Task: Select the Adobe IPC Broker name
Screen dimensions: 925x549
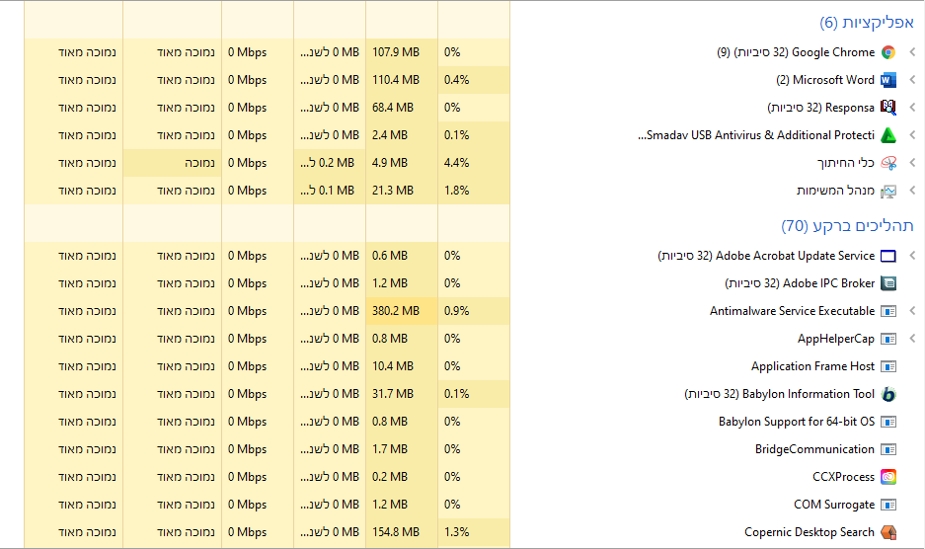Action: coord(800,283)
